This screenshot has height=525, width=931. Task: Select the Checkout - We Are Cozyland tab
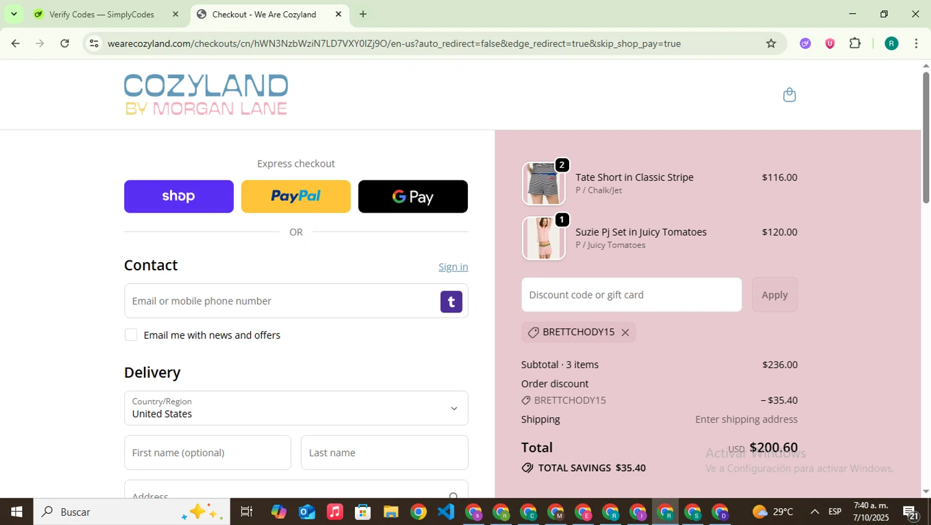pyautogui.click(x=264, y=14)
